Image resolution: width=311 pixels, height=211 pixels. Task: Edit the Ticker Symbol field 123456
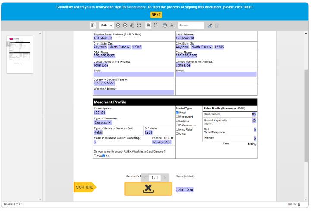pos(100,112)
